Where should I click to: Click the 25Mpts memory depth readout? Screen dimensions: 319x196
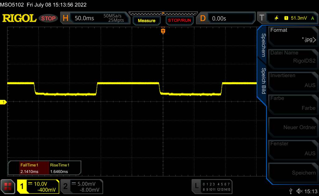(x=116, y=20)
